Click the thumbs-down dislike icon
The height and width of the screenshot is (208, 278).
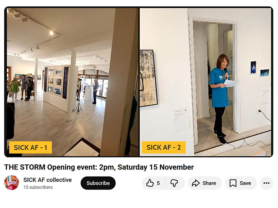point(174,183)
